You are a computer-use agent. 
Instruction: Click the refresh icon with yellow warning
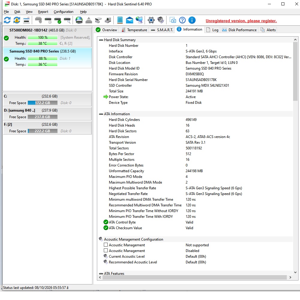point(16,20)
